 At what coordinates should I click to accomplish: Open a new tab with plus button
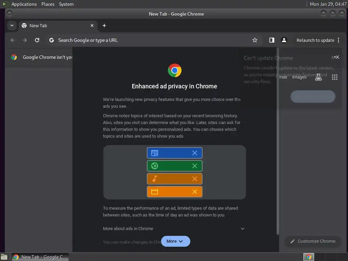click(104, 25)
